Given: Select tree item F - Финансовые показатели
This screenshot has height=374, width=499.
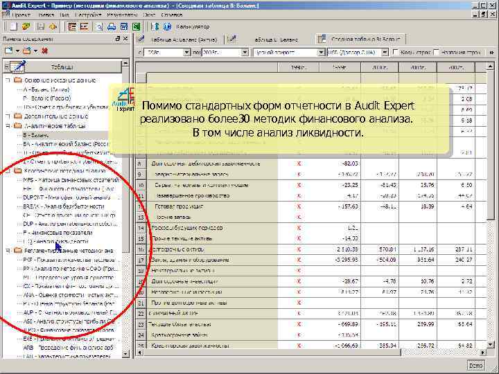Looking at the screenshot, I should [x=58, y=233].
